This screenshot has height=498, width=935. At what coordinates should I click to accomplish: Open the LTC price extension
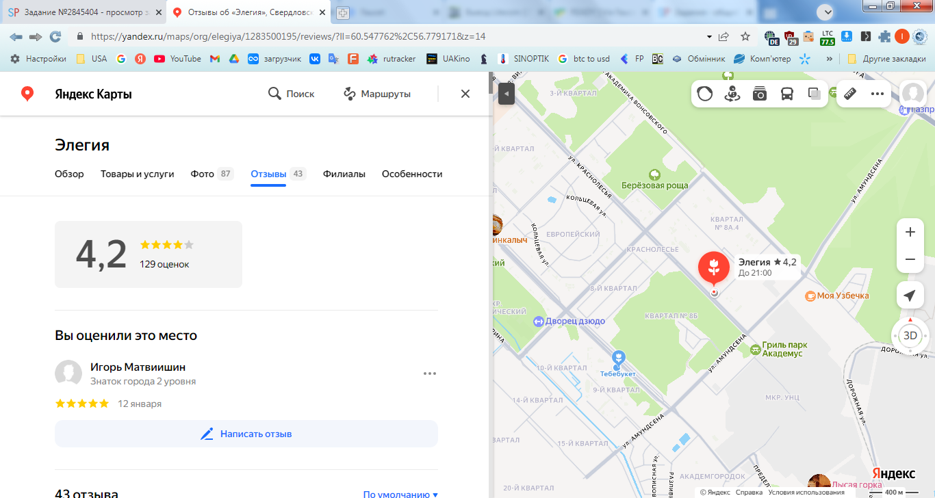click(x=828, y=37)
